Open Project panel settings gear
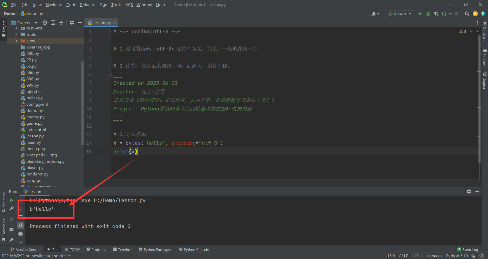 tap(72, 23)
